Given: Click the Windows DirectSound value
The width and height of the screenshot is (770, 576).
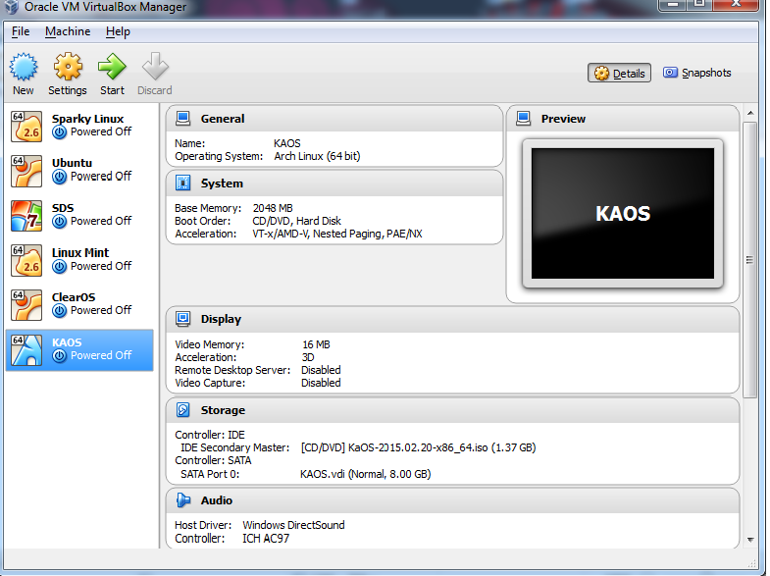Looking at the screenshot, I should click(293, 525).
